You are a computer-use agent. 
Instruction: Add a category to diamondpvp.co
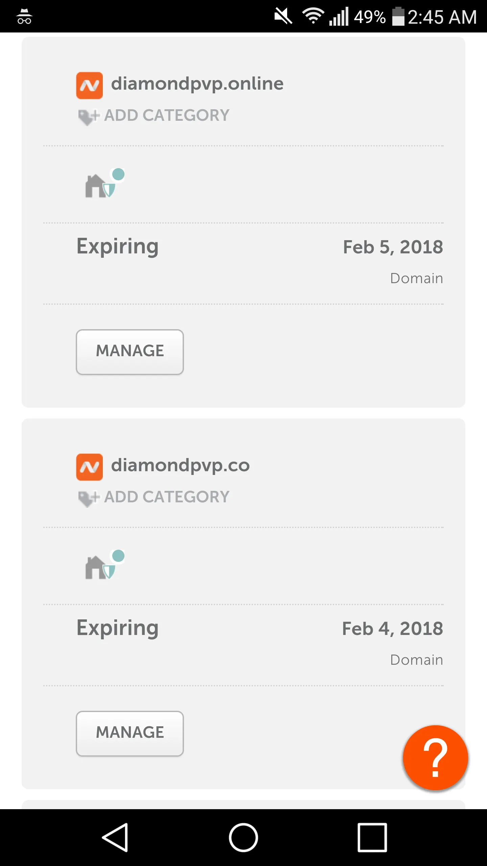[166, 497]
